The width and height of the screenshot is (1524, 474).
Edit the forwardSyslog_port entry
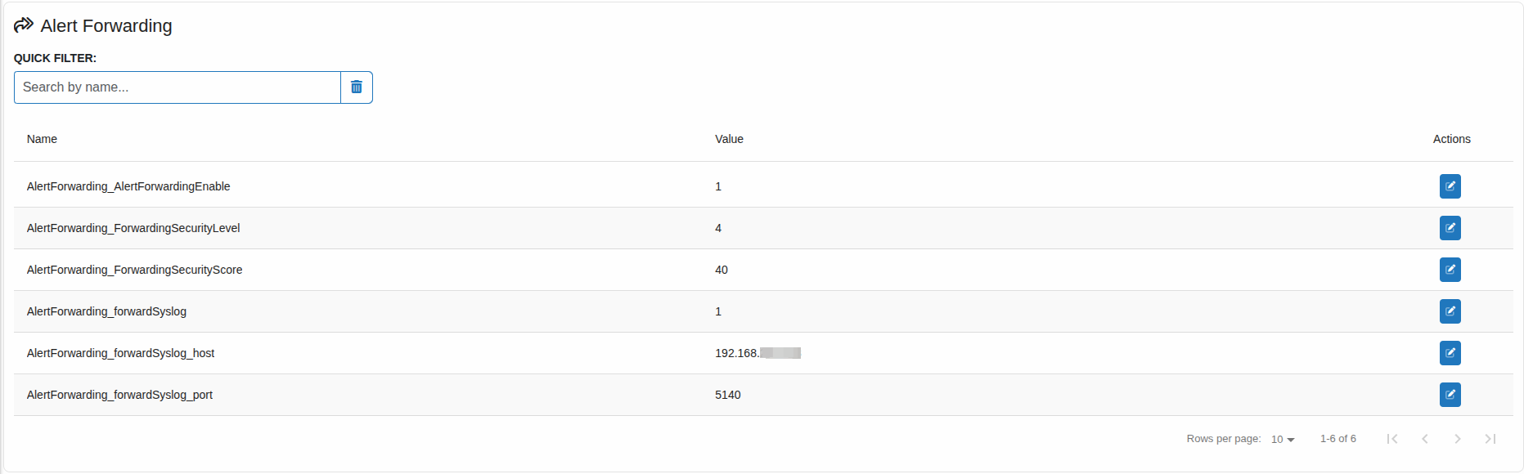tap(1450, 395)
